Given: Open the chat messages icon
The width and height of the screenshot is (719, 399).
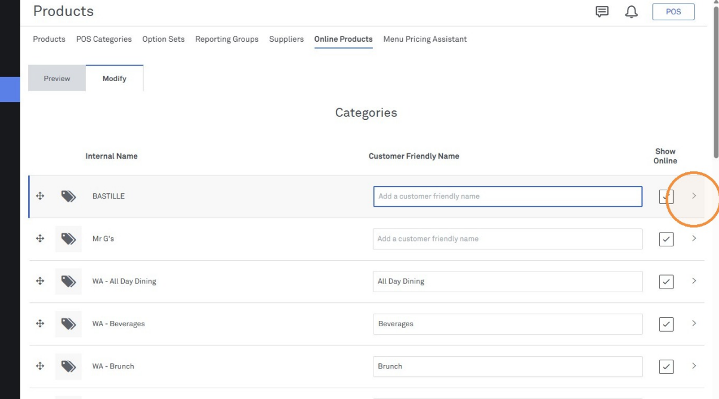Looking at the screenshot, I should [602, 11].
